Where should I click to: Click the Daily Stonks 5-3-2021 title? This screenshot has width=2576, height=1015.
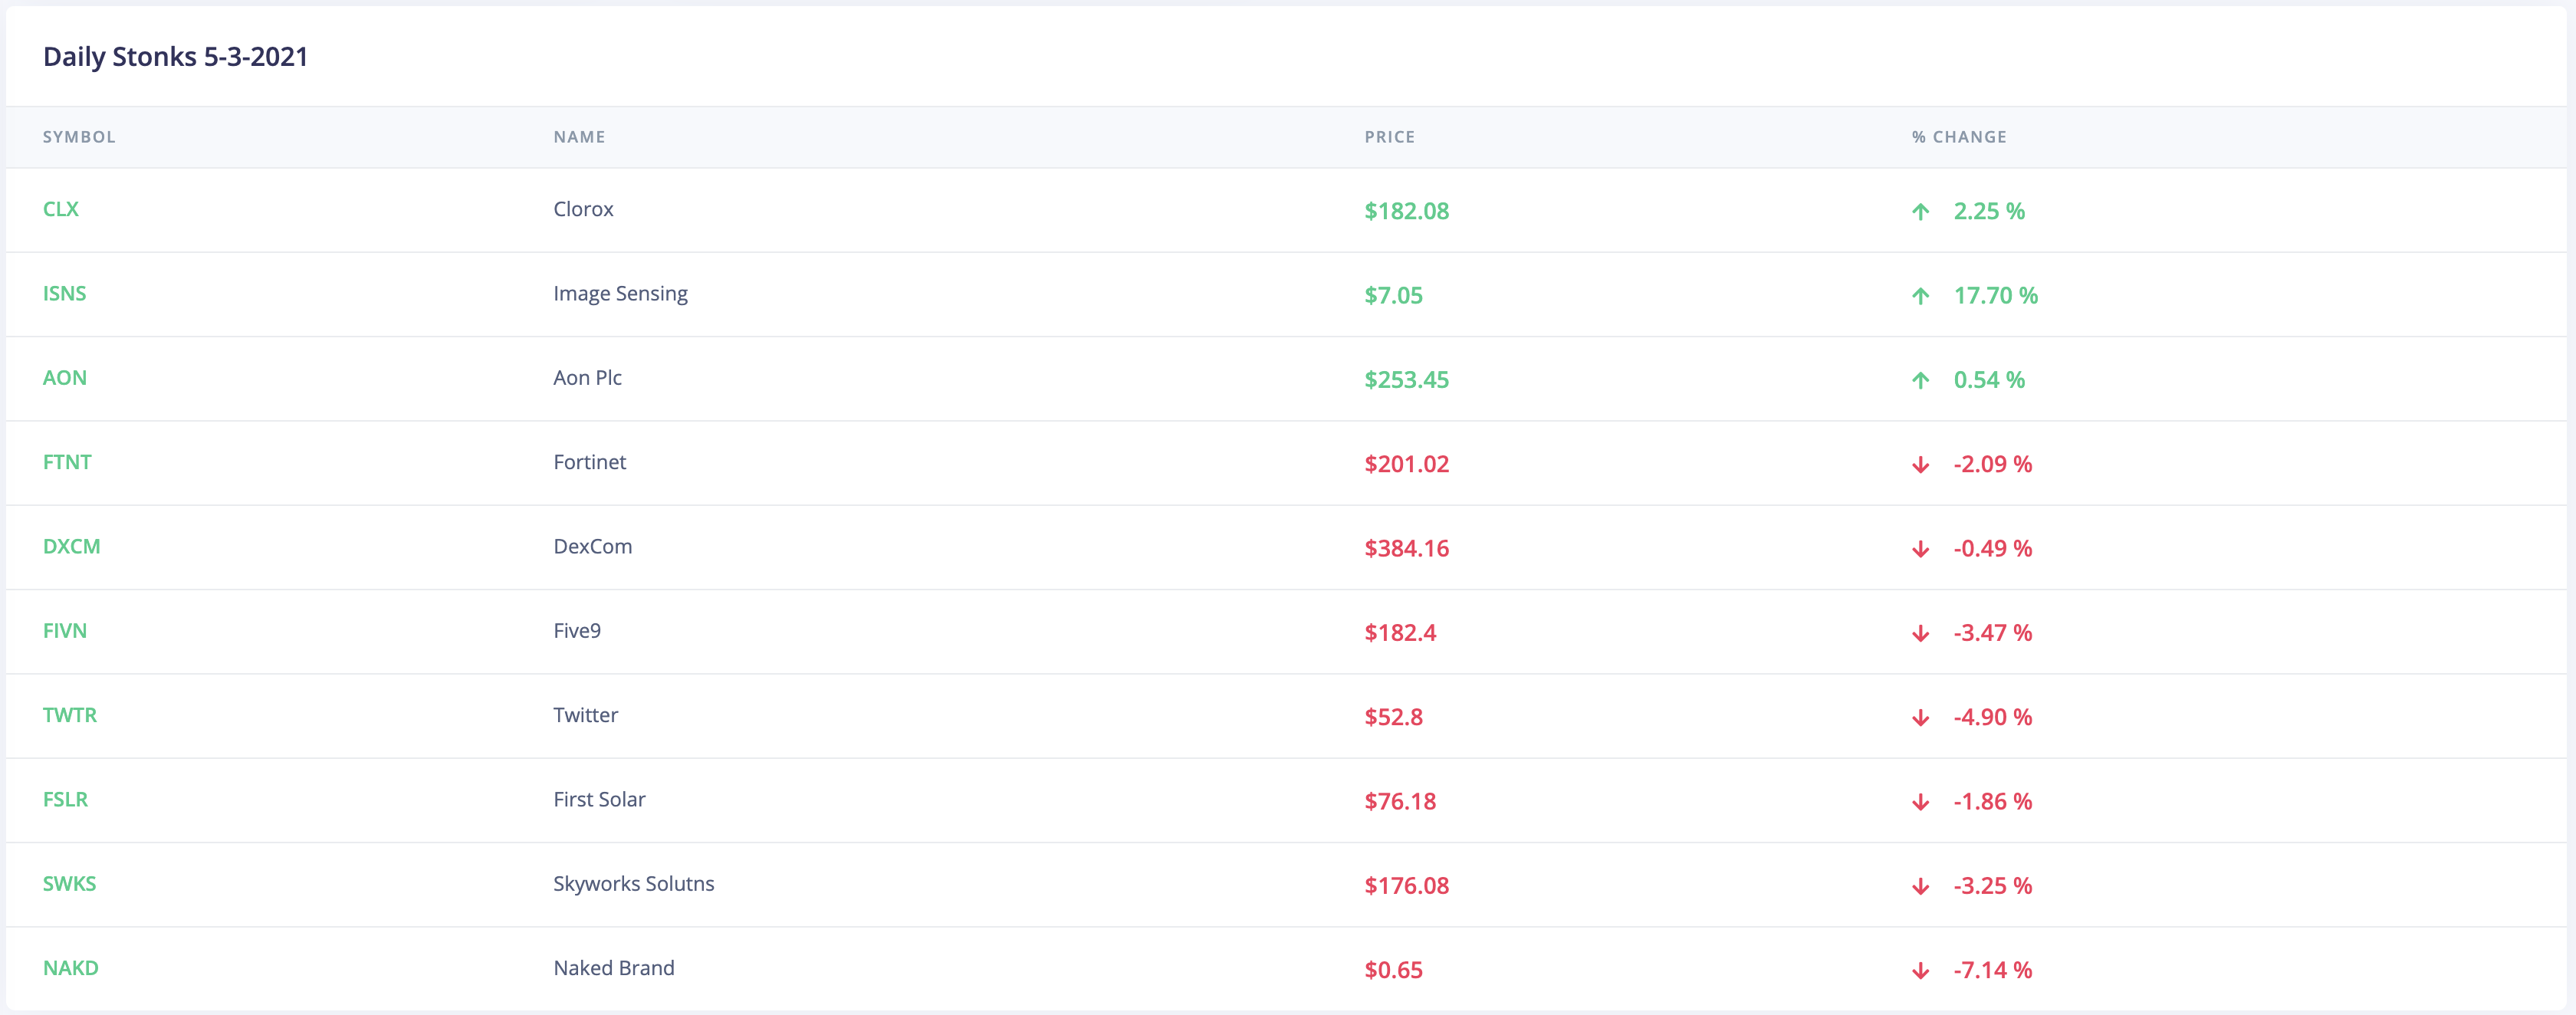coord(175,57)
